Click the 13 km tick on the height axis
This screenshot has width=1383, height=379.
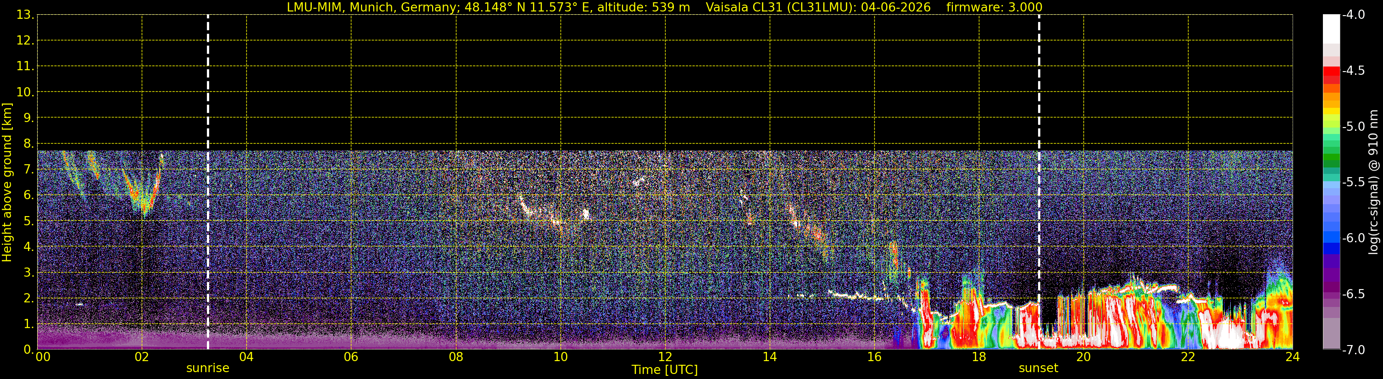(x=25, y=15)
